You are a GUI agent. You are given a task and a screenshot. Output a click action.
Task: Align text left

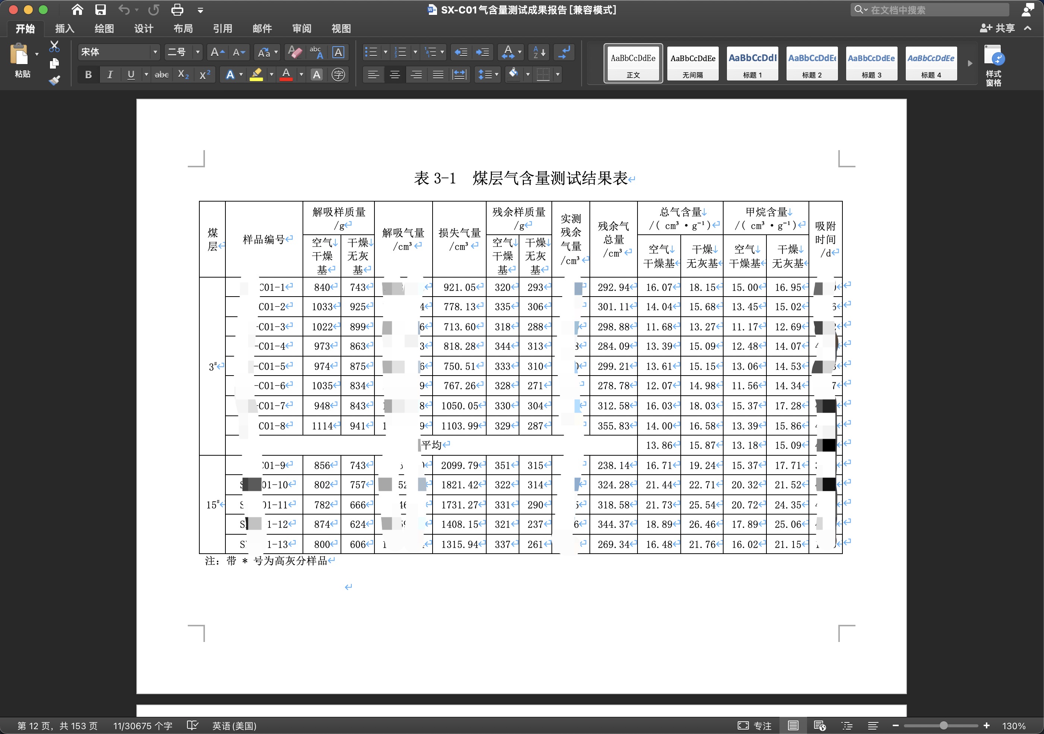373,75
